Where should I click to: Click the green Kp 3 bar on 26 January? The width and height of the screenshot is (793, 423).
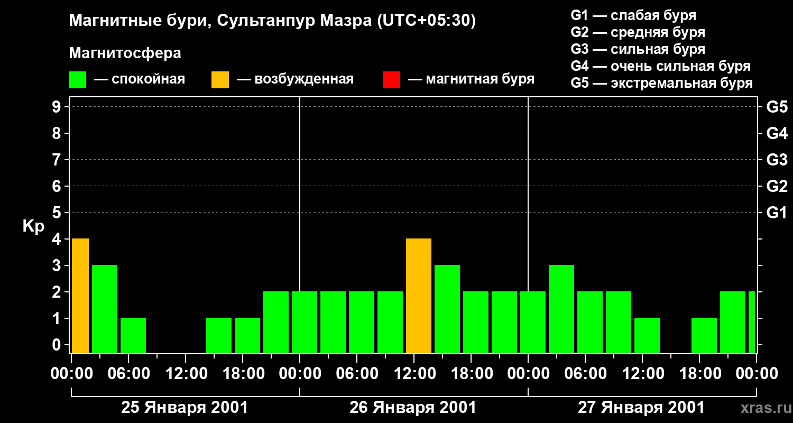point(447,309)
